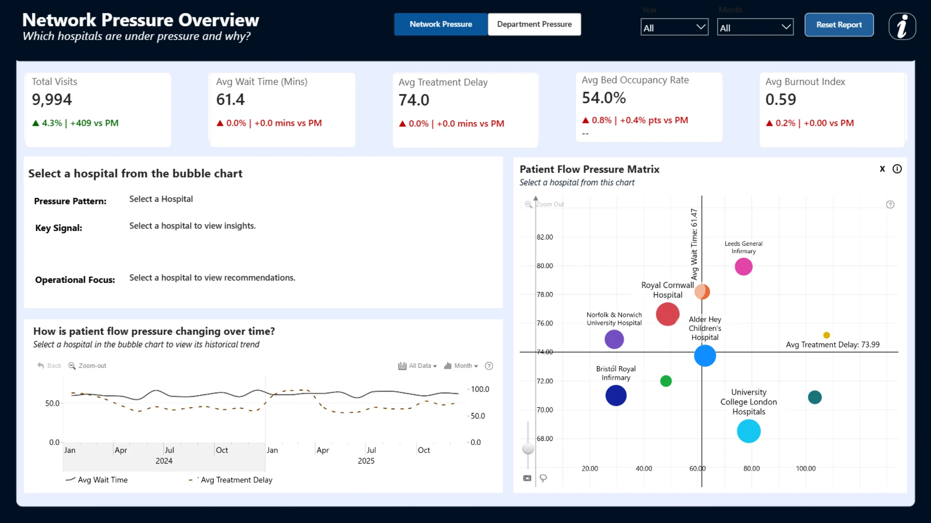This screenshot has width=931, height=523.
Task: Click the Back arrow on trend chart
Action: click(x=49, y=366)
